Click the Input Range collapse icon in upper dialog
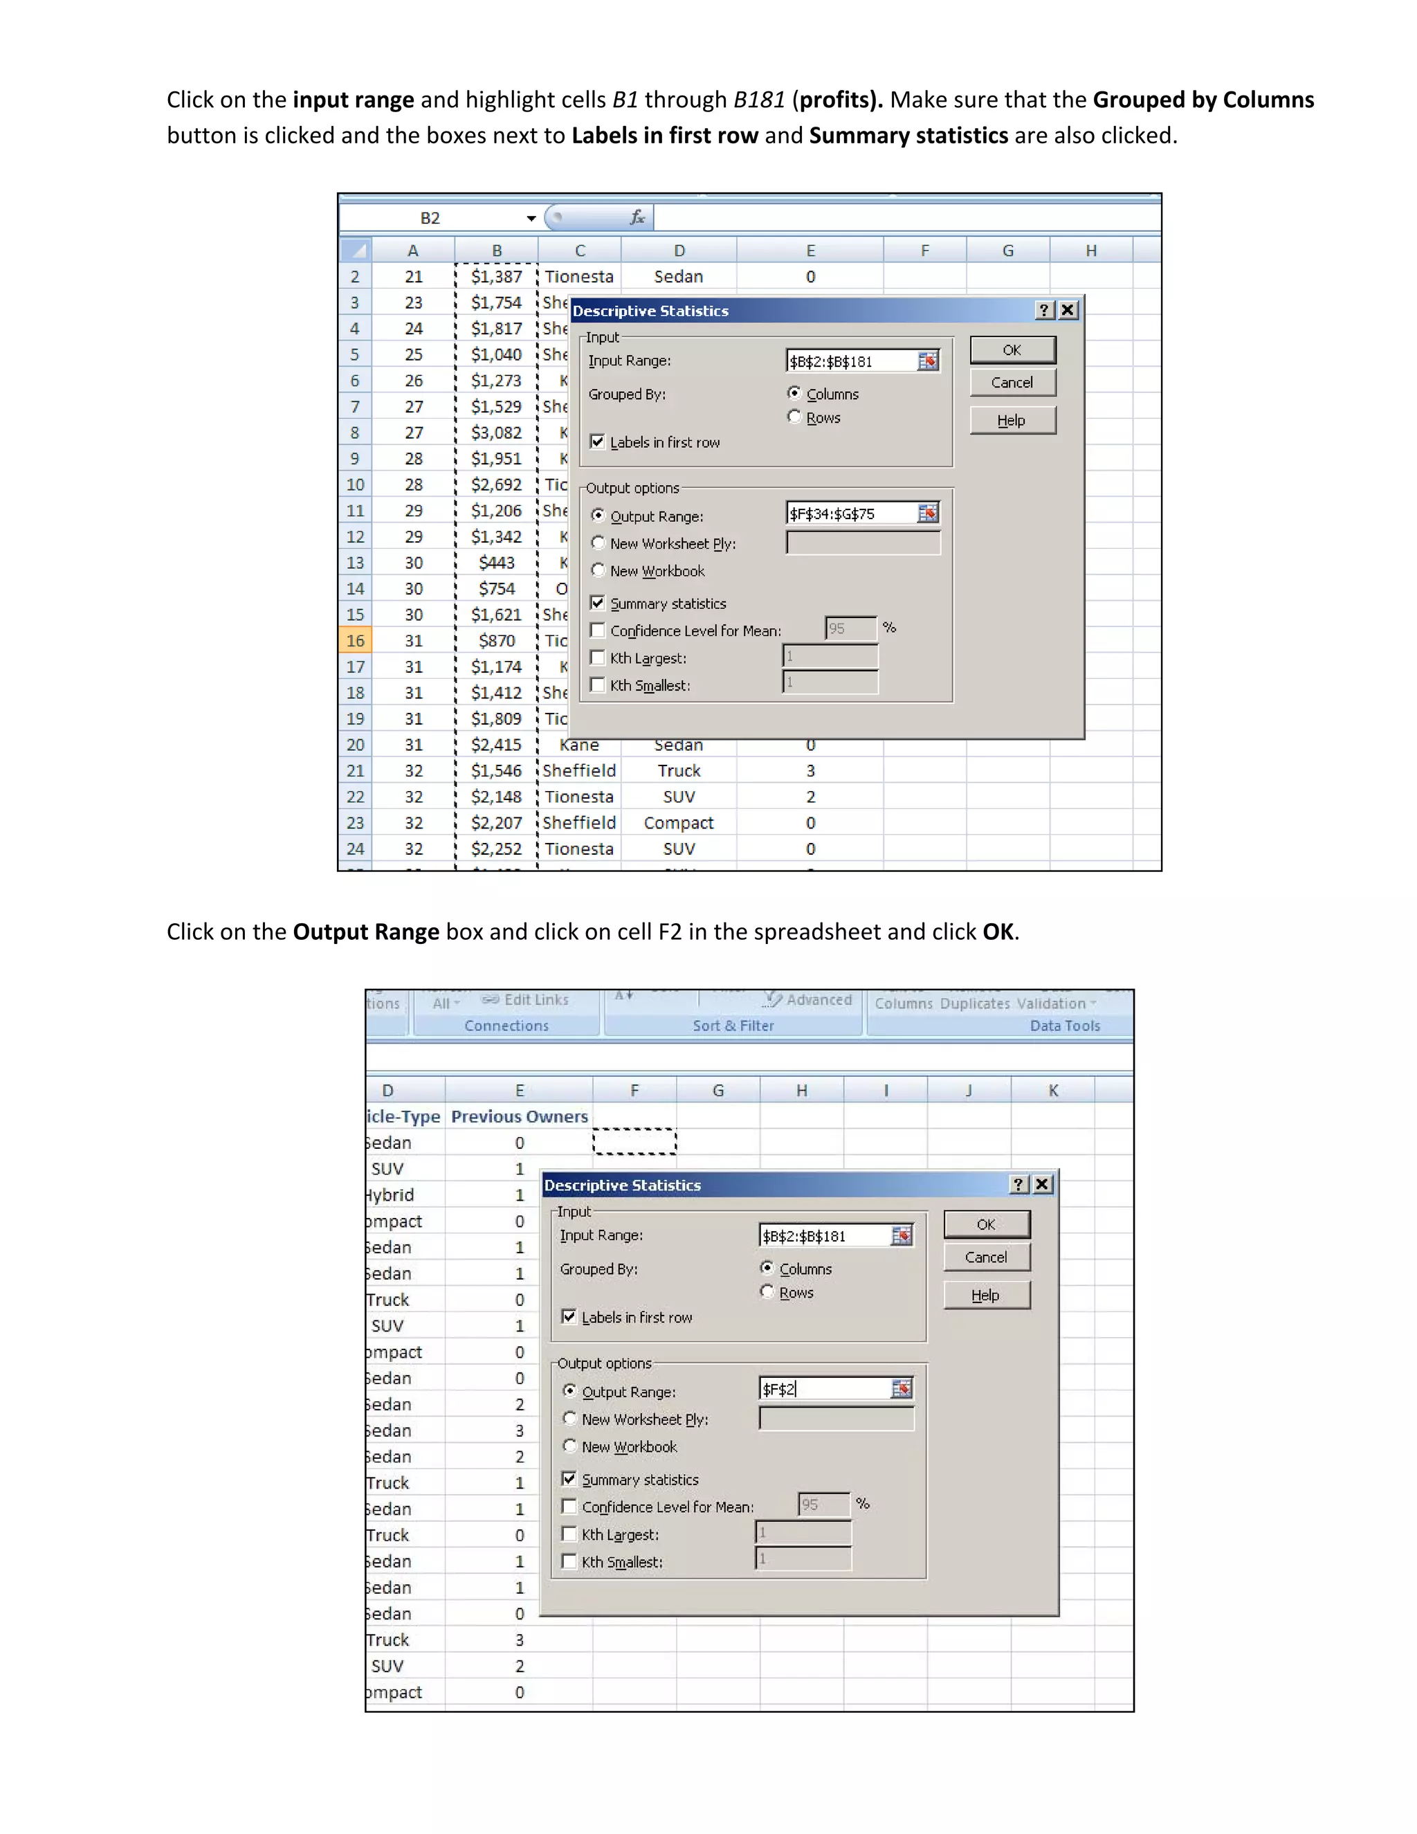1417x1834 pixels. (x=928, y=361)
